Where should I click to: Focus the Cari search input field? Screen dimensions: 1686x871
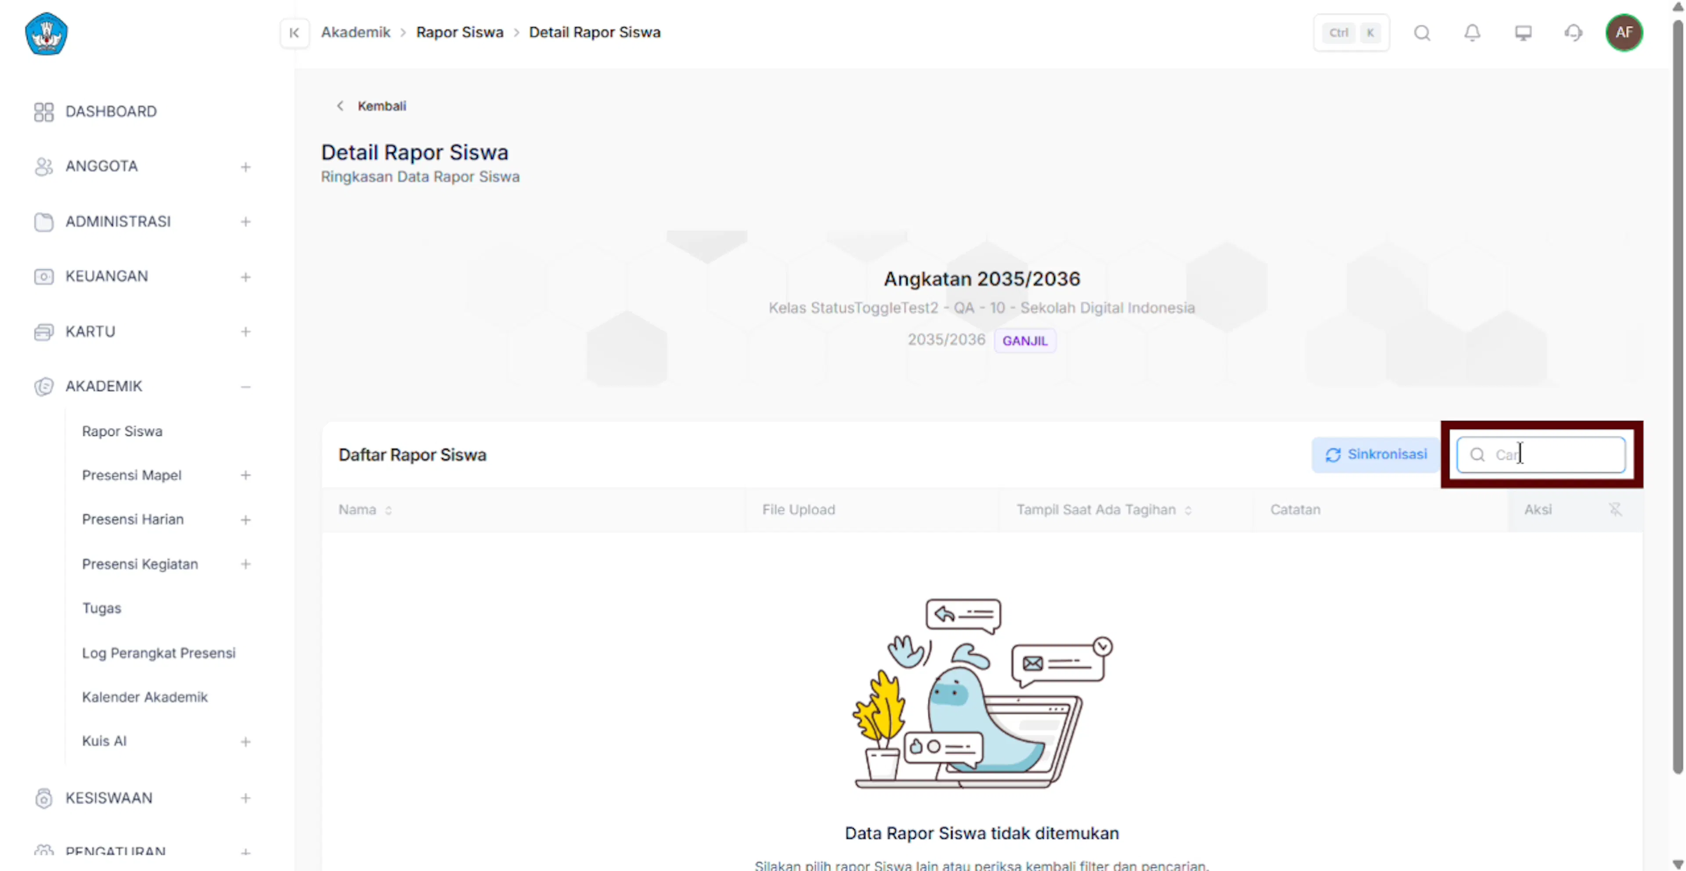[1541, 455]
